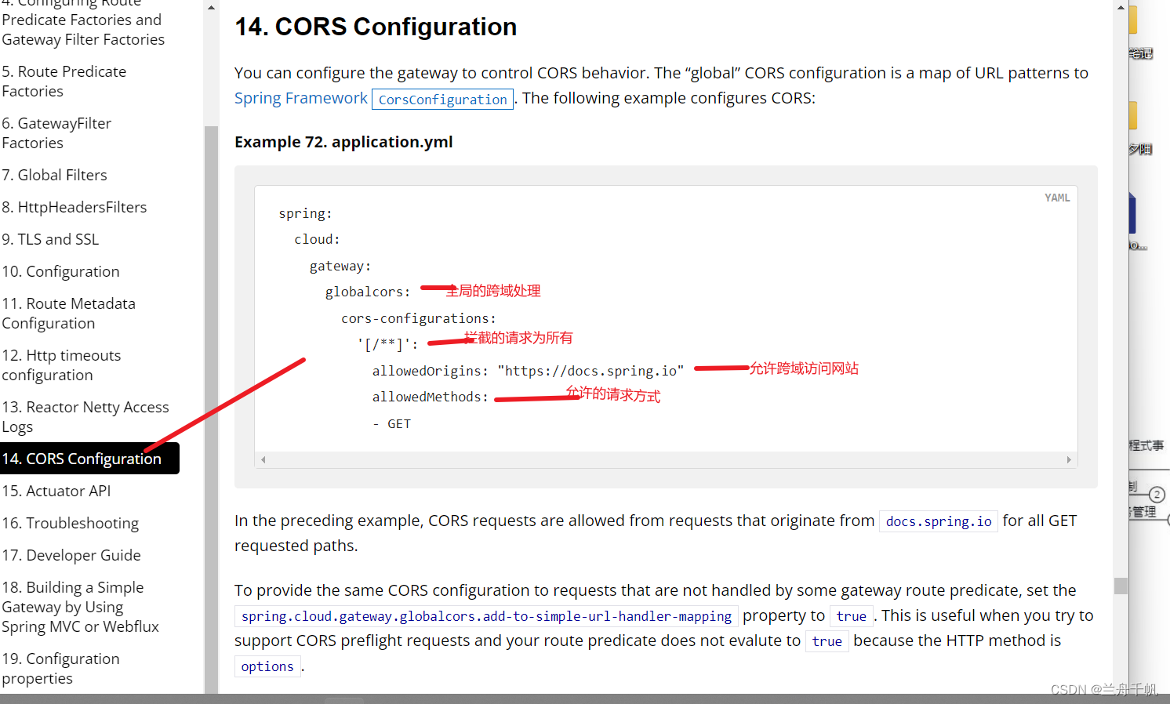This screenshot has height=704, width=1170.
Task: Click the 'spring:' code line
Action: coord(305,213)
